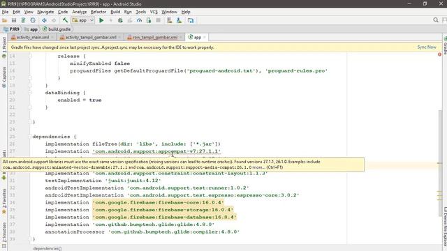Open the Navigate menu
447x251 pixels.
[45, 12]
